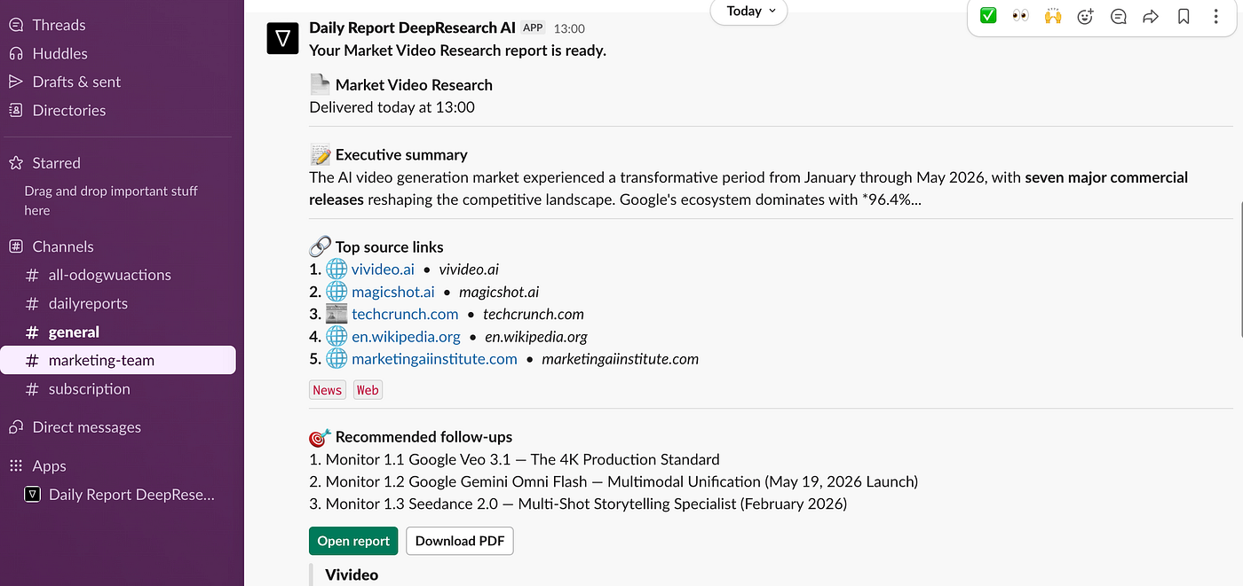Click the 13:00 message timestamp

[x=569, y=28]
